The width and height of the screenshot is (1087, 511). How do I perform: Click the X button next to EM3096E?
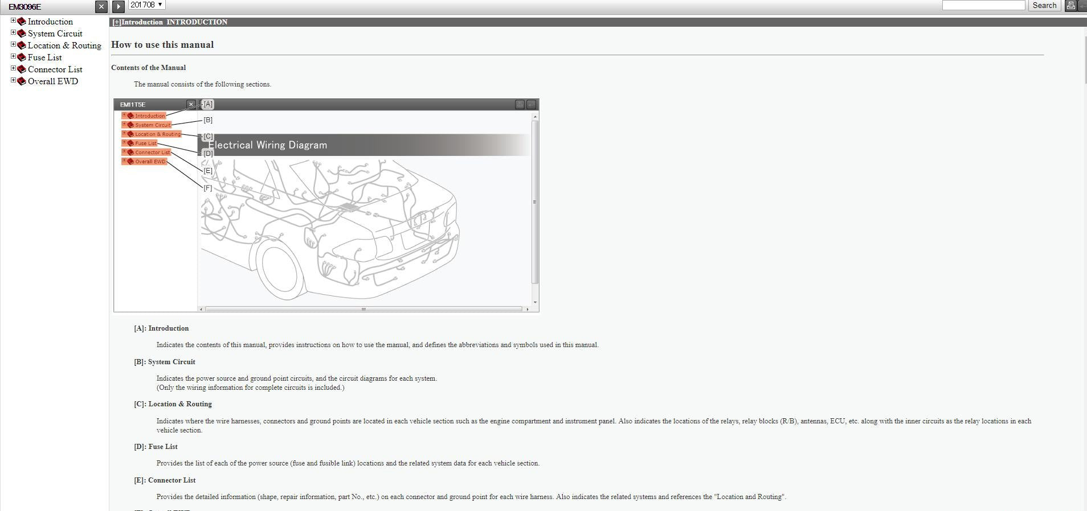click(x=101, y=7)
